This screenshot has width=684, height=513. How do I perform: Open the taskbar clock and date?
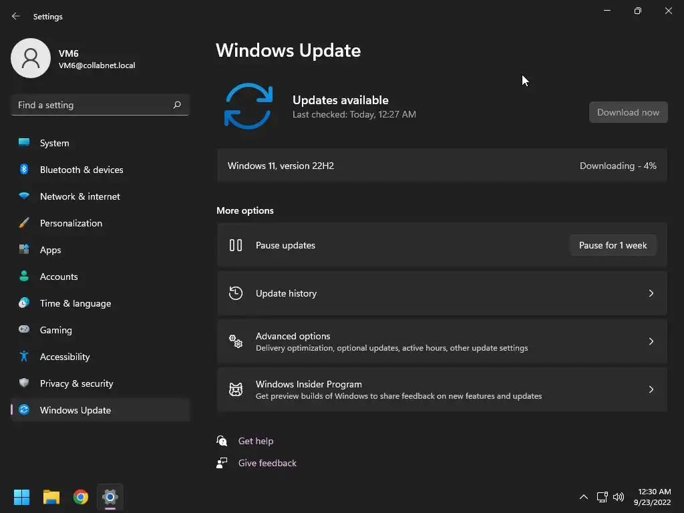[x=652, y=497]
